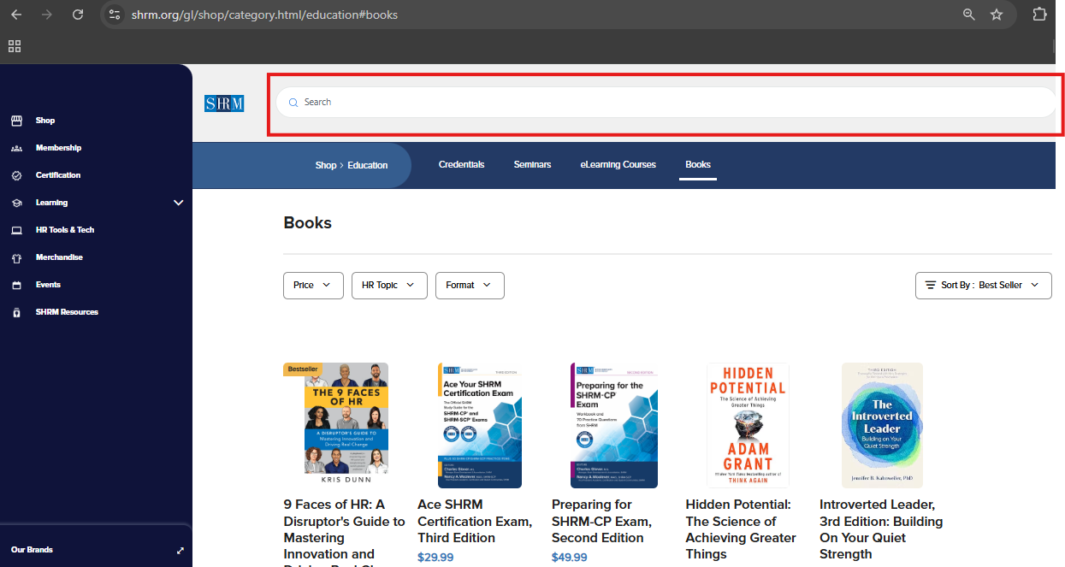Image resolution: width=1065 pixels, height=567 pixels.
Task: Open Certification in the sidebar menu
Action: click(x=58, y=175)
